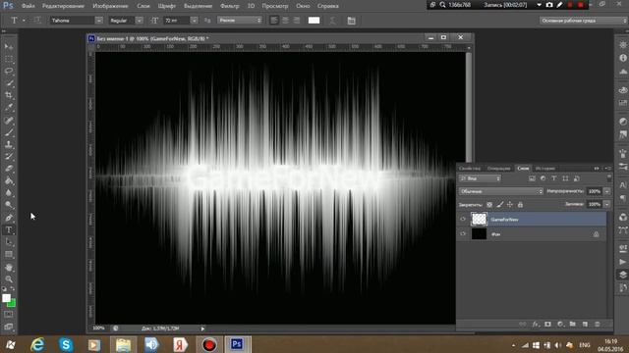Click the white text color swatch
629x353 pixels.
314,21
